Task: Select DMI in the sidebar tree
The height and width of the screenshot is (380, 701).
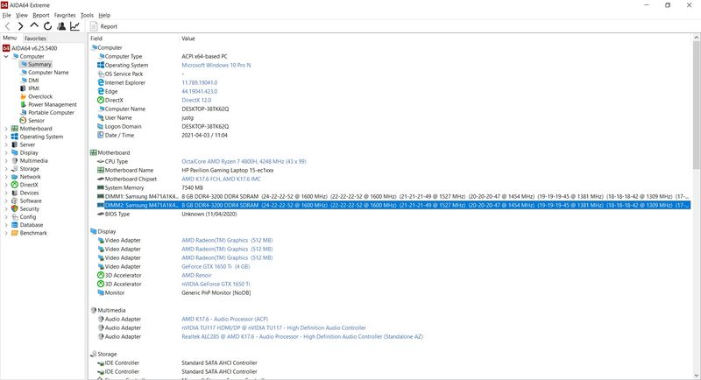Action: point(33,81)
